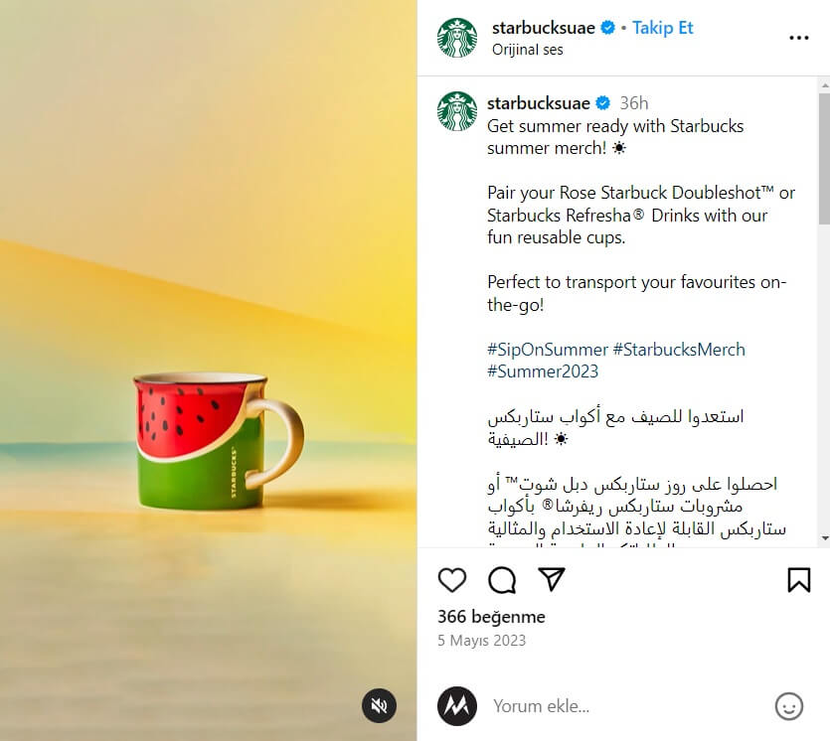
Task: Open the #Summer2023 hashtag
Action: tap(543, 371)
